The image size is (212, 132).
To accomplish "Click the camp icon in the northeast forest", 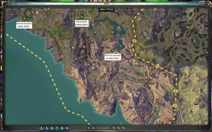I will click(188, 28).
